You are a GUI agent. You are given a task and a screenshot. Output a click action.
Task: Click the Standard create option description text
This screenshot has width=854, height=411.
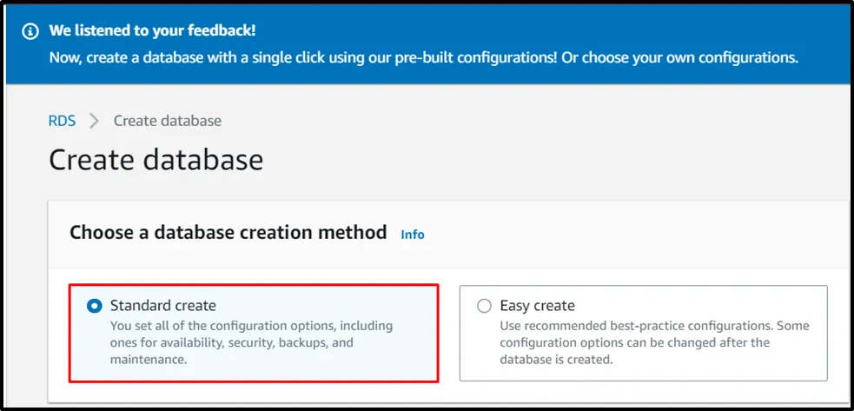point(251,342)
